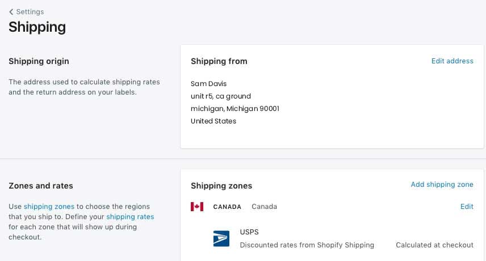The width and height of the screenshot is (486, 261).
Task: Click the USPS eagle logo
Action: click(221, 238)
